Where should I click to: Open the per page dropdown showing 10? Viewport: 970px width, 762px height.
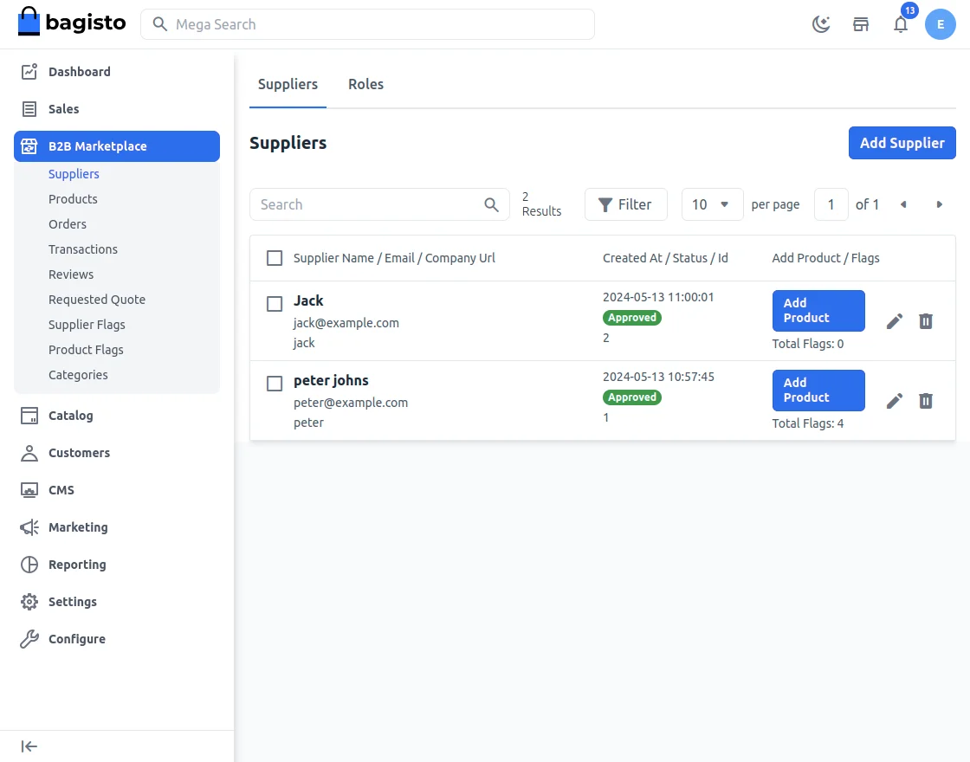(712, 204)
